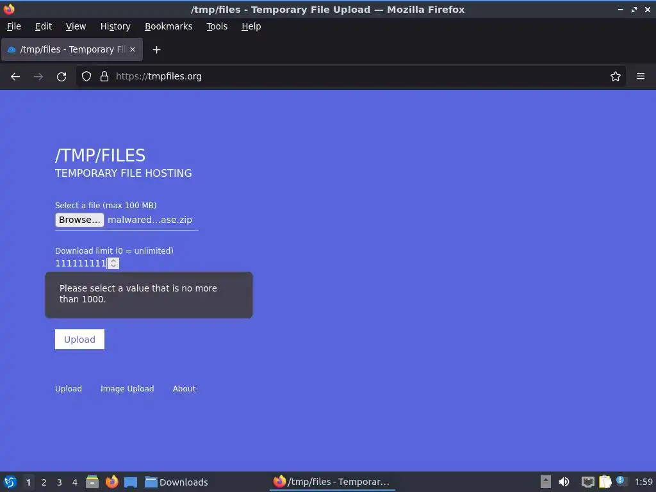Switch to workspace 4
Image resolution: width=656 pixels, height=492 pixels.
75,482
